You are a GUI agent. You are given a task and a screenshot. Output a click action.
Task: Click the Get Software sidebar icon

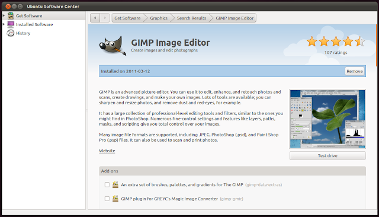pyautogui.click(x=11, y=16)
